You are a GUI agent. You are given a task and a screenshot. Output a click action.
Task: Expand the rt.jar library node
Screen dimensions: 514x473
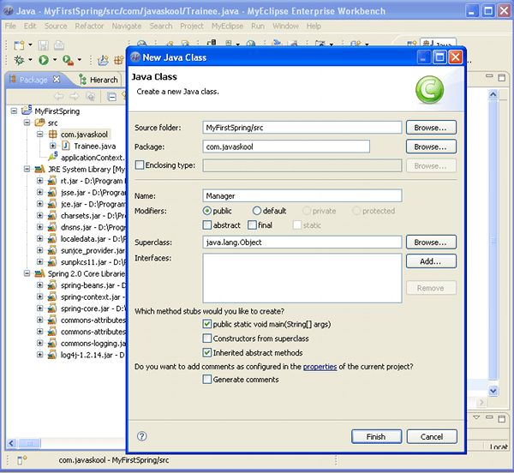pyautogui.click(x=39, y=181)
